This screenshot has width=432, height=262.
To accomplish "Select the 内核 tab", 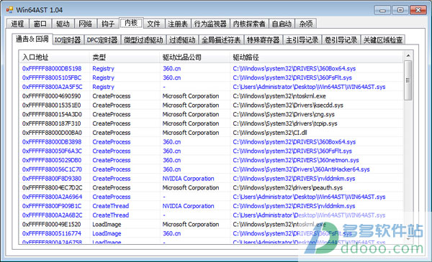I will click(x=131, y=23).
